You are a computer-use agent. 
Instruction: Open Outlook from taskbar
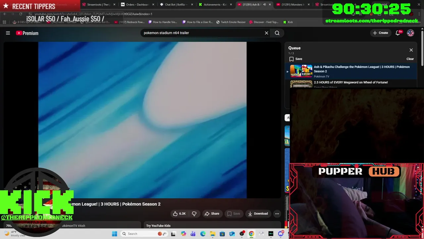(x=232, y=234)
